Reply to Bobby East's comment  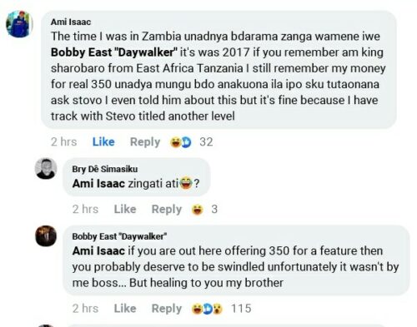(166, 309)
